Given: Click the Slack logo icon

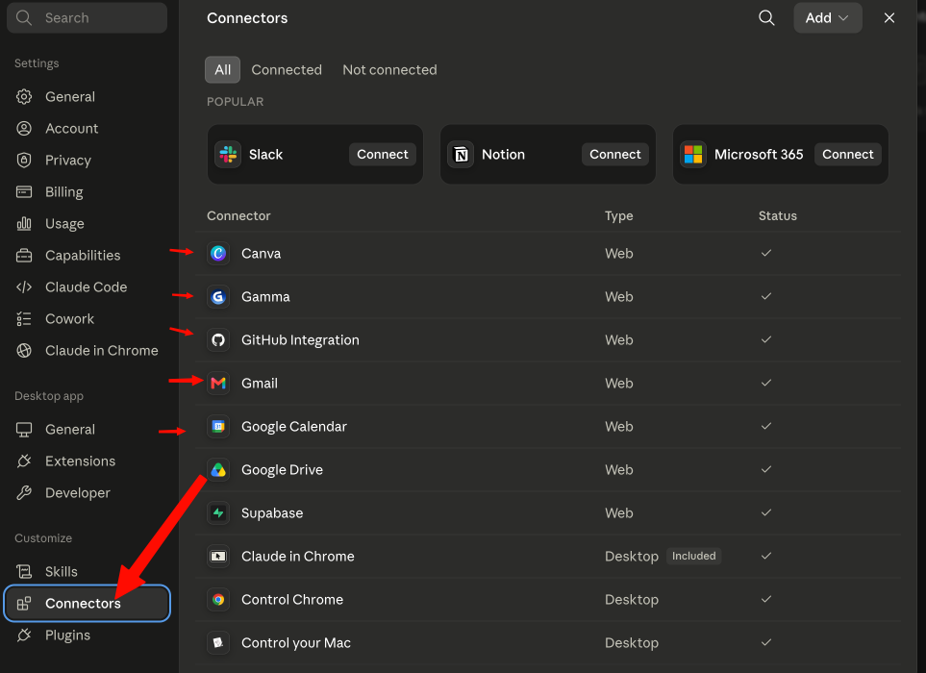Looking at the screenshot, I should (228, 155).
